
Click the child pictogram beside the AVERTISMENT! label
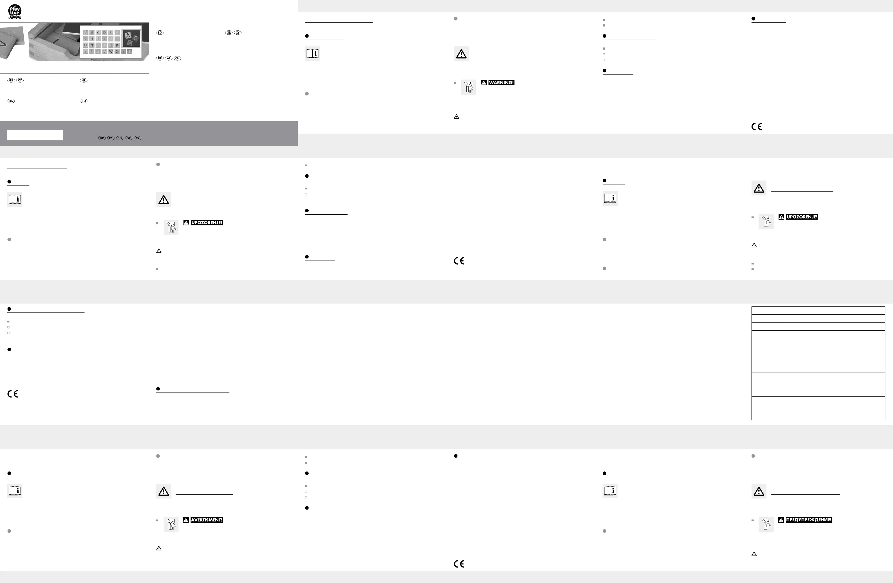[x=171, y=524]
